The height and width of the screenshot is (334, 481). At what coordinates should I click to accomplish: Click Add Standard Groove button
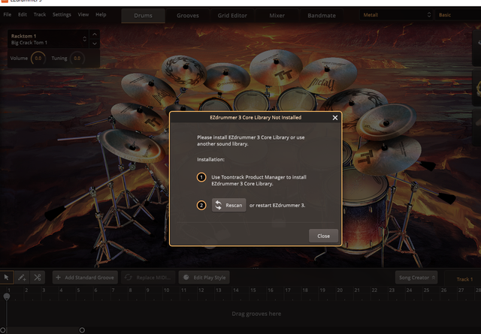[x=85, y=278]
